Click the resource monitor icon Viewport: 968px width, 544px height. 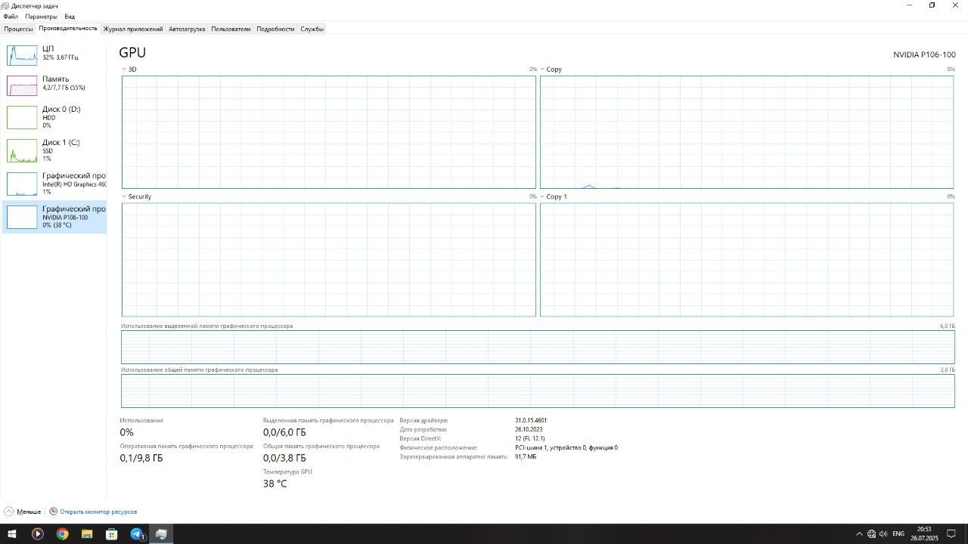pos(53,512)
